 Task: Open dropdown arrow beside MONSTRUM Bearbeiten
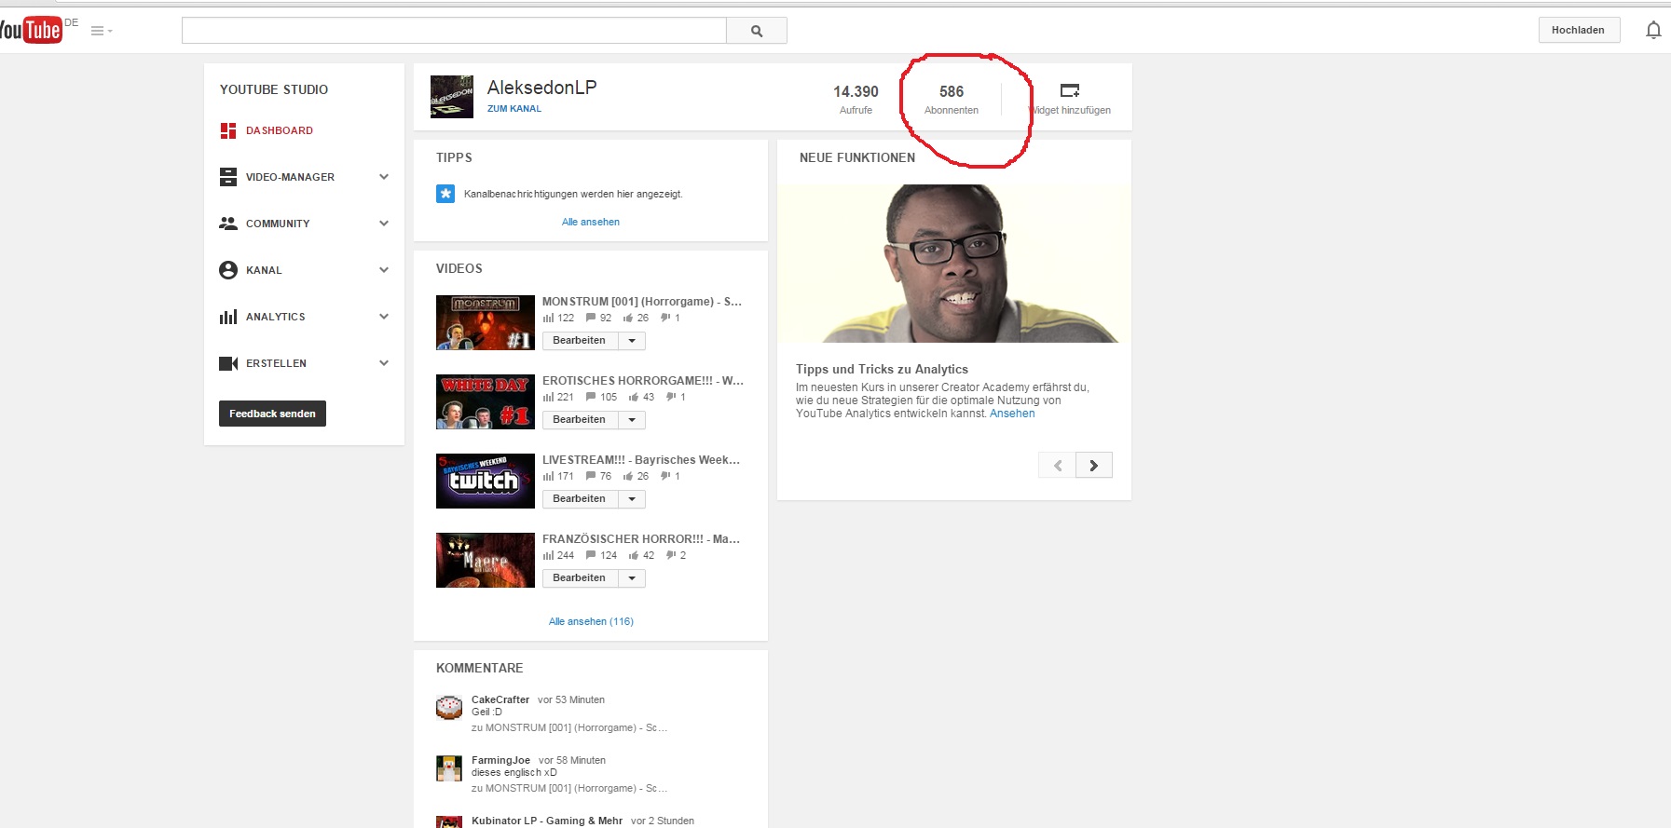click(x=632, y=341)
